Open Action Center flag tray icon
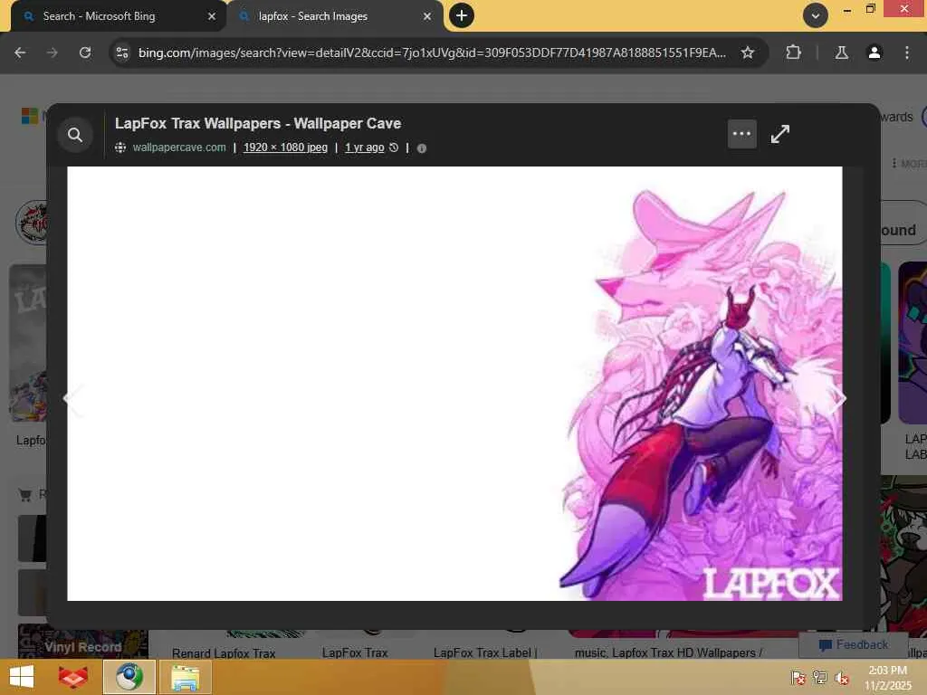 [798, 677]
